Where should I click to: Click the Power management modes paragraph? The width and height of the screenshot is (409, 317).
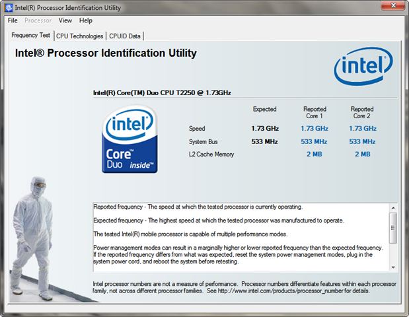tap(238, 255)
